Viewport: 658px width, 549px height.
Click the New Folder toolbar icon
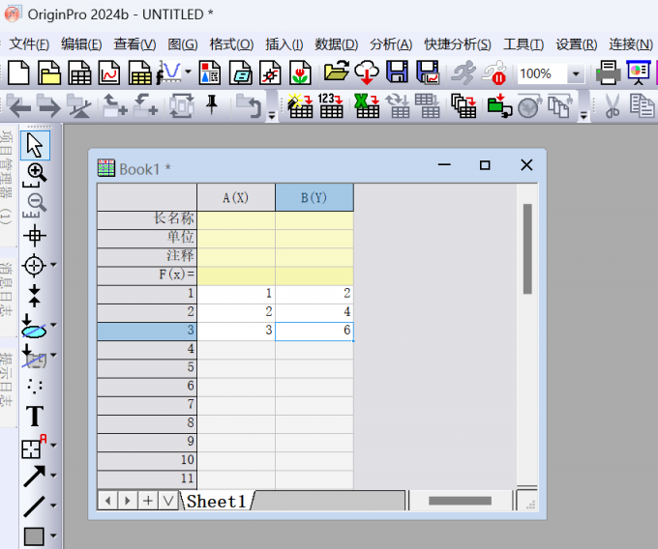click(x=49, y=72)
